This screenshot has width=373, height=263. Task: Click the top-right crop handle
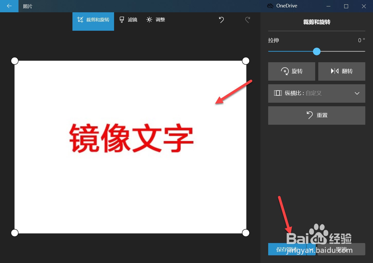[246, 61]
